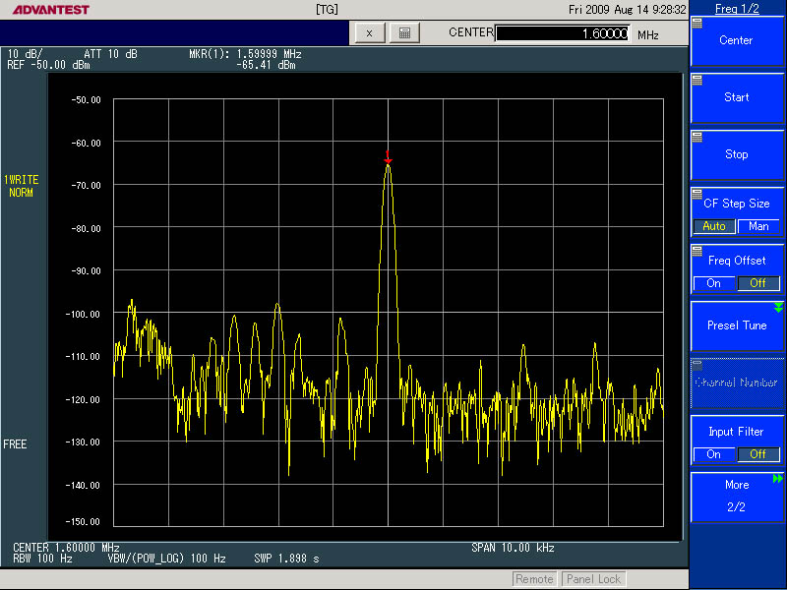This screenshot has width=787, height=590.
Task: Click the Panel Lock status indicator
Action: coord(593,579)
